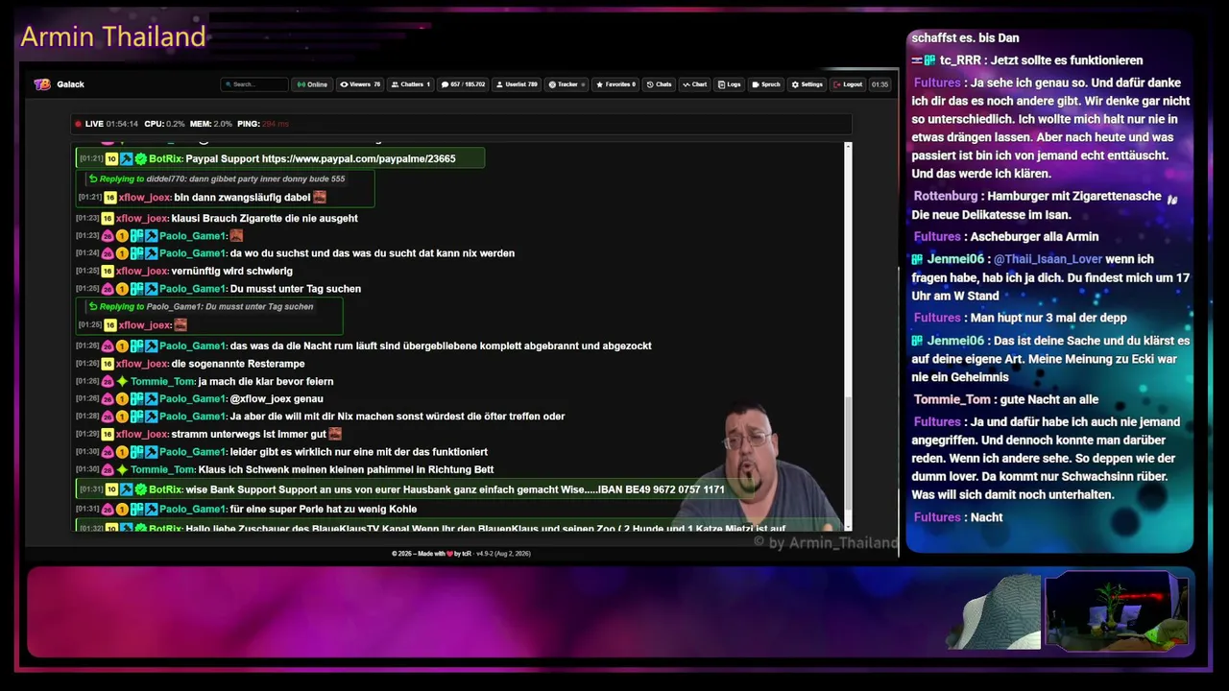Open Settings in the top bar

tap(807, 84)
